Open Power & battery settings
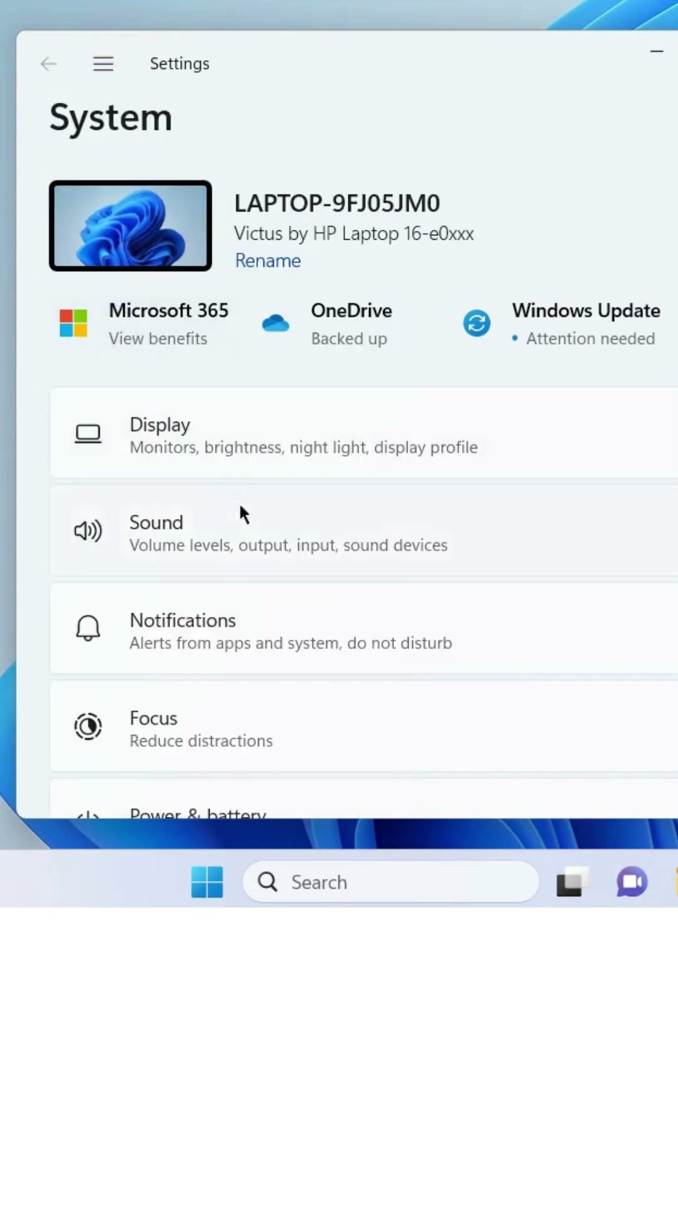 click(x=364, y=799)
